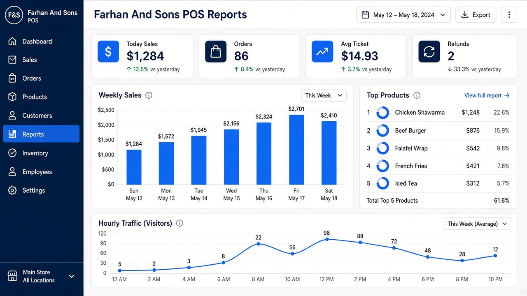Click the Iced Tea donut chart icon
The image size is (527, 296).
point(383,183)
